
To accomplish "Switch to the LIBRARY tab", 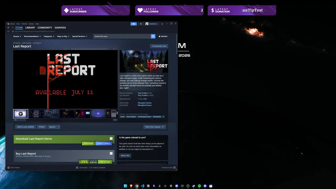I will 30,28.
